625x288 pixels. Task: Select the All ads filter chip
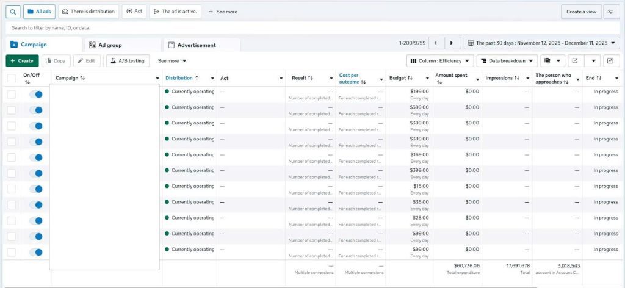39,12
